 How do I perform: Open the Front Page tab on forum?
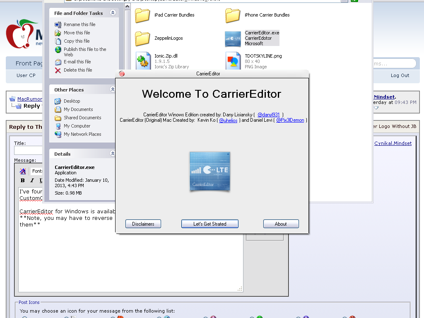(29, 63)
